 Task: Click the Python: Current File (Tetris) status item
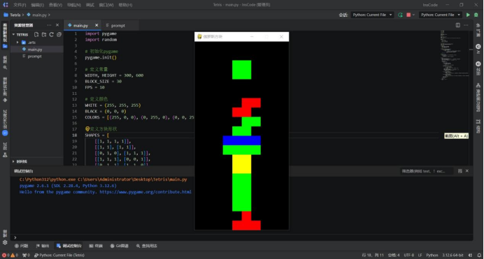tap(59, 255)
